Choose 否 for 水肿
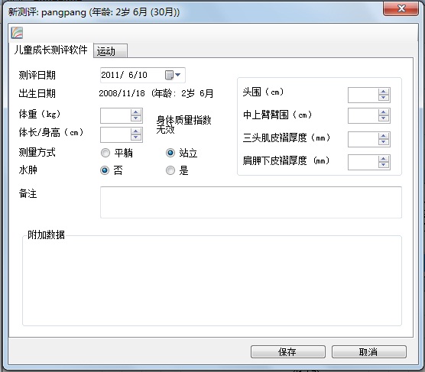 point(105,170)
